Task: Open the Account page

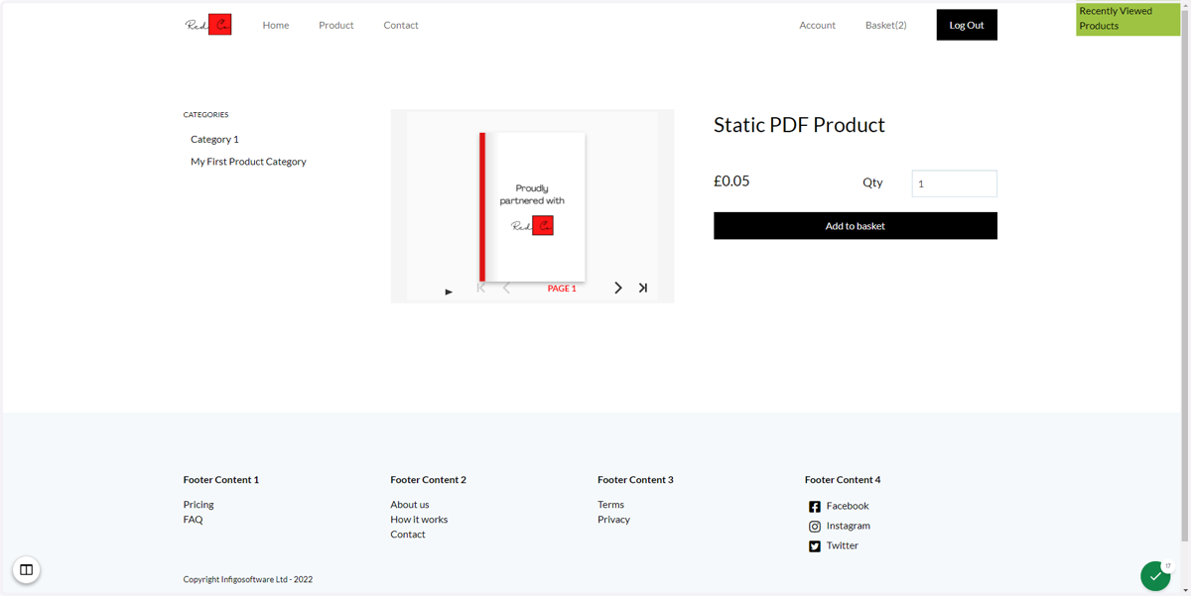Action: pos(818,25)
